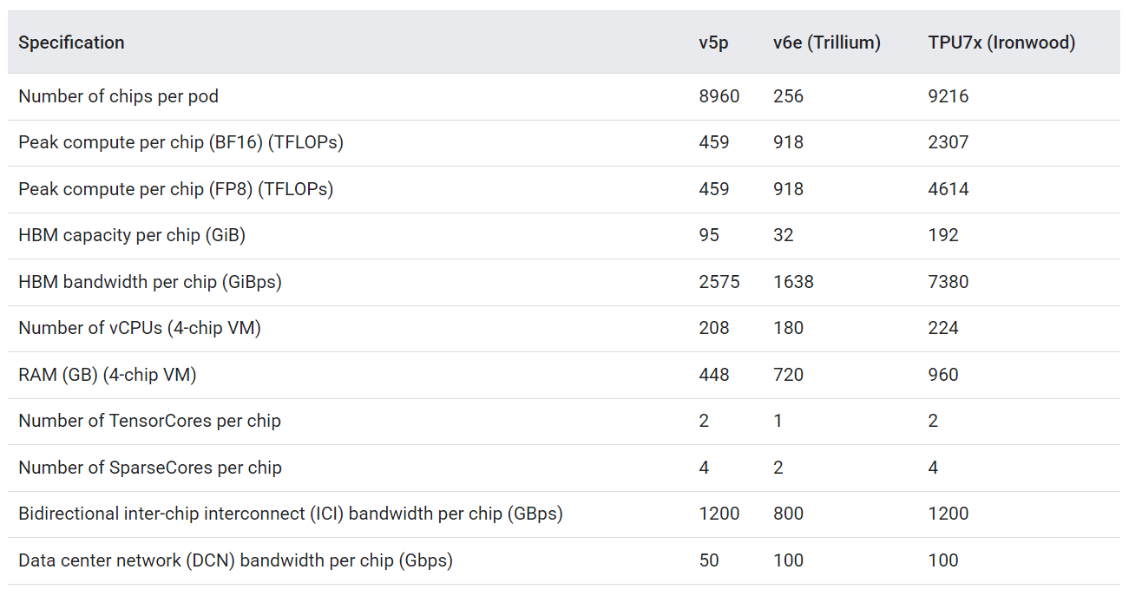This screenshot has height=596, width=1129.
Task: Click the v5p DCN bandwidth value 50
Action: tap(709, 560)
